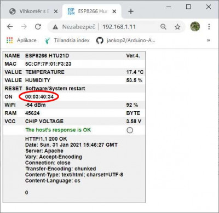Open the not-secure warning icon
219x213 pixels.
[55, 27]
